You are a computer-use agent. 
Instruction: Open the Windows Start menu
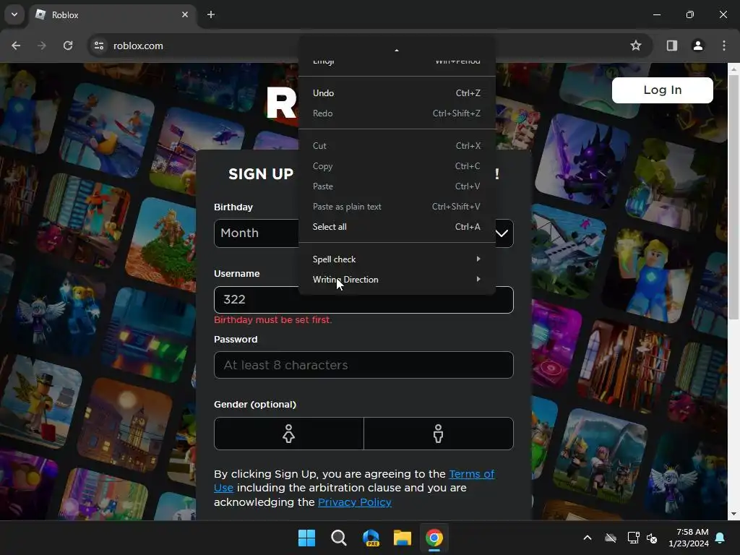coord(306,538)
